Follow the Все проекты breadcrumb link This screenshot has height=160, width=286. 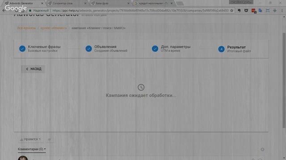click(26, 28)
